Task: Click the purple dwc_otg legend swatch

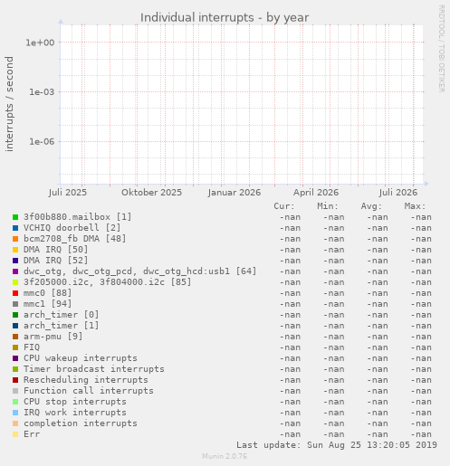Action: click(x=15, y=271)
